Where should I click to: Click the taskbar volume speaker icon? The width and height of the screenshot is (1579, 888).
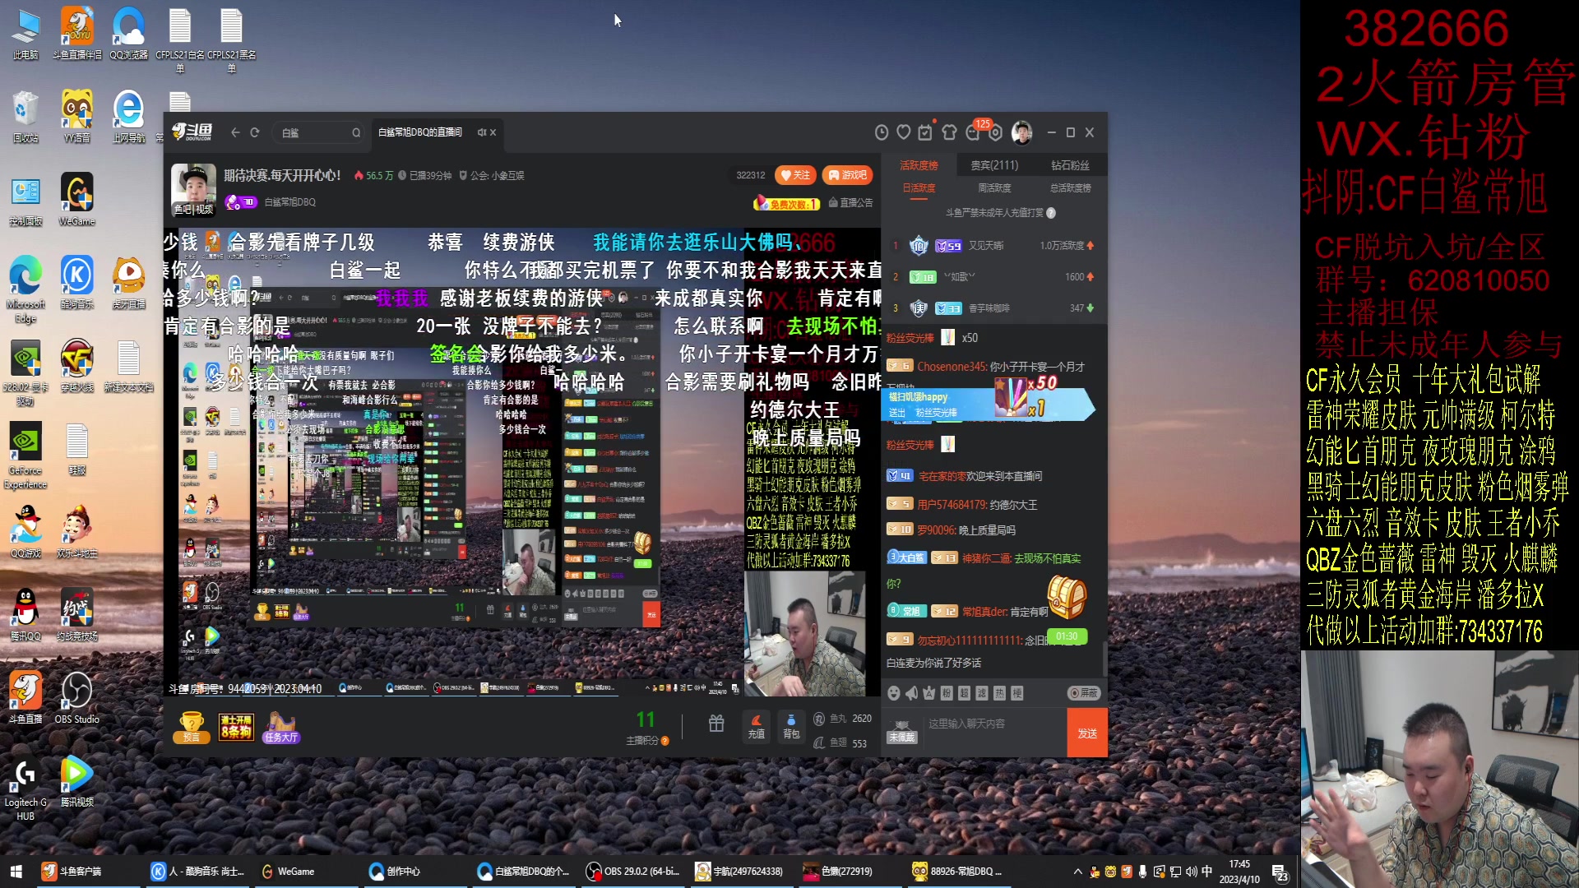point(1191,872)
